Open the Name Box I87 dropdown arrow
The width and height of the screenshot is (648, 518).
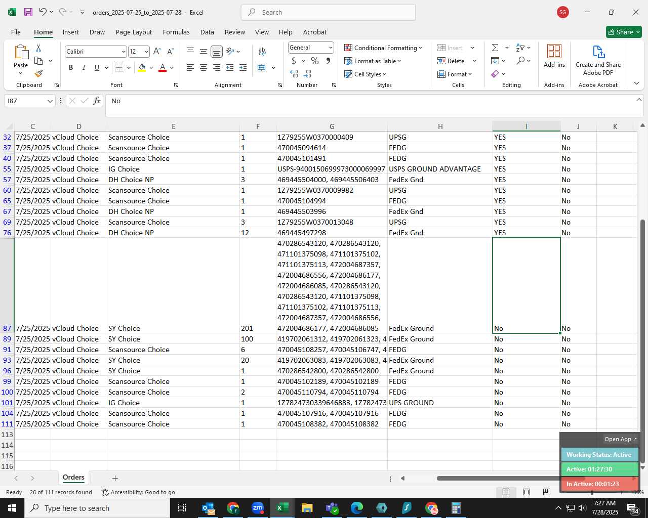tap(50, 101)
